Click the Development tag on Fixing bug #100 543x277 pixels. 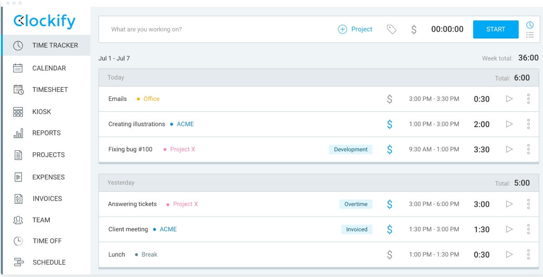pyautogui.click(x=351, y=149)
